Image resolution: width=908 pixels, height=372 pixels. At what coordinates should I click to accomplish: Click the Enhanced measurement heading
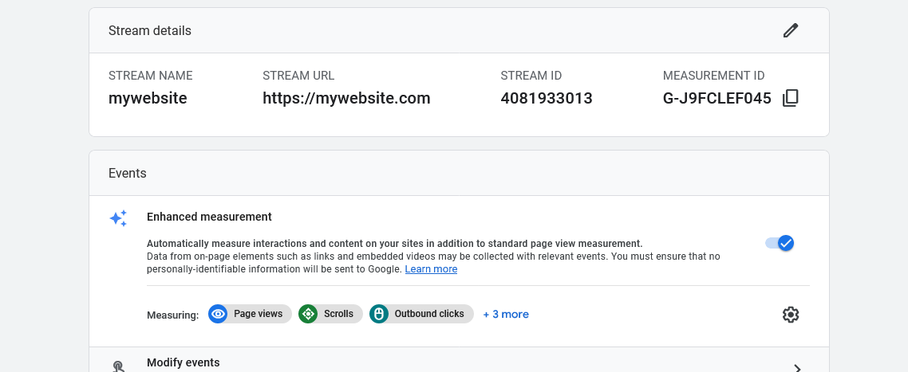(209, 217)
